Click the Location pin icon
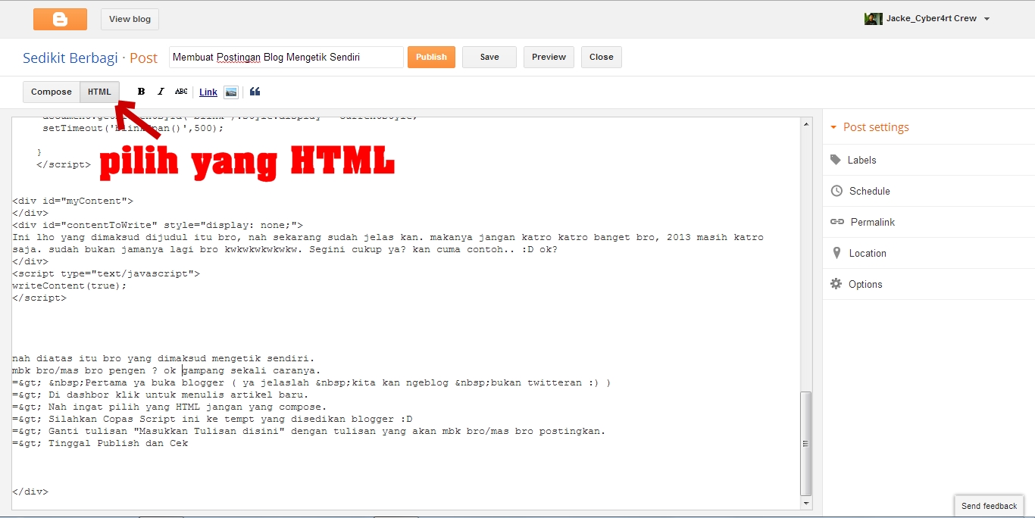Screen dimensions: 1035x518 click(x=836, y=253)
